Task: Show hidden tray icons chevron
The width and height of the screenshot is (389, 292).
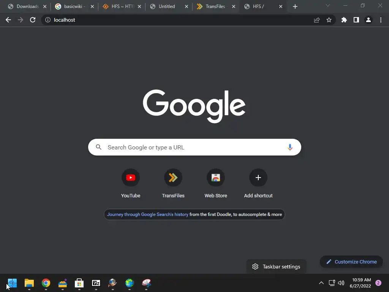Action: pyautogui.click(x=321, y=283)
